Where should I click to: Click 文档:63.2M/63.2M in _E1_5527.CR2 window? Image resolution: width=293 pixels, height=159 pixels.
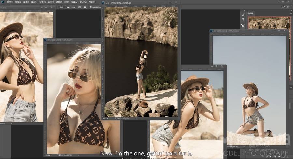tap(122, 118)
